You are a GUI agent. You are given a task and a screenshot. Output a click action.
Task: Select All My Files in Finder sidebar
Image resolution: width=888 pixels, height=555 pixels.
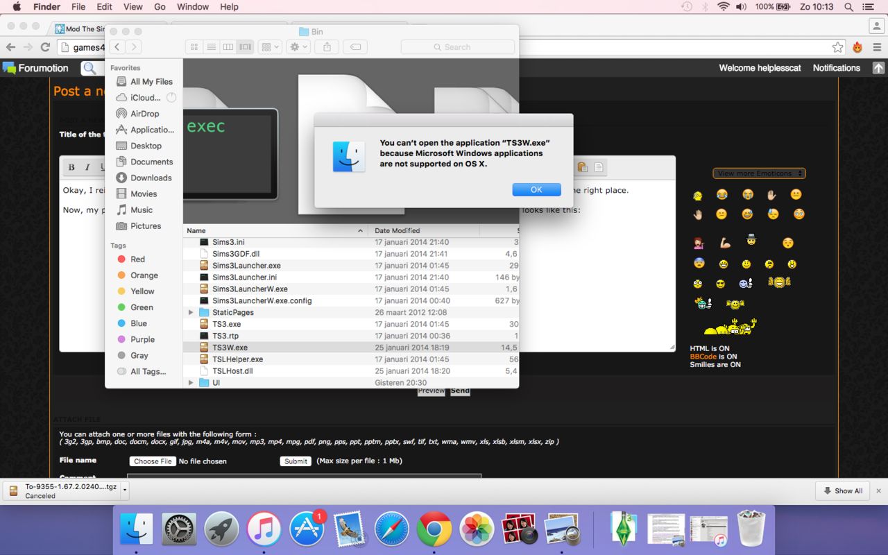coord(144,82)
